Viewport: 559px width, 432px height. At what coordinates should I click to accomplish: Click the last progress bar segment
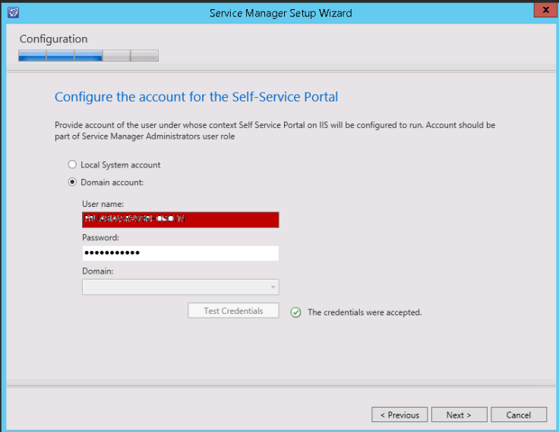[144, 55]
